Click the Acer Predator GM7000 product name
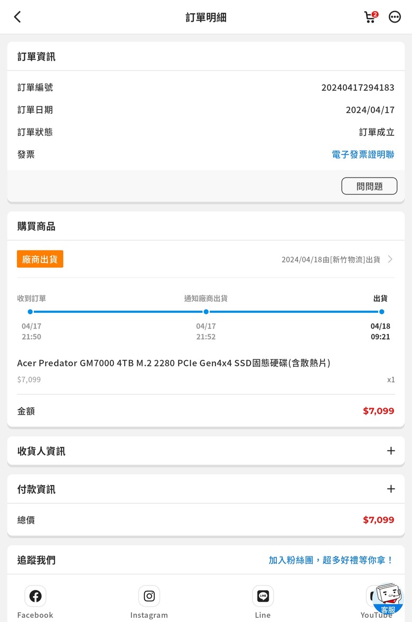412x622 pixels. pos(174,363)
